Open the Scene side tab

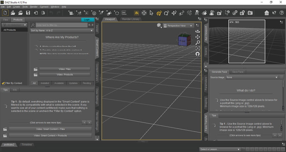coord(206,51)
